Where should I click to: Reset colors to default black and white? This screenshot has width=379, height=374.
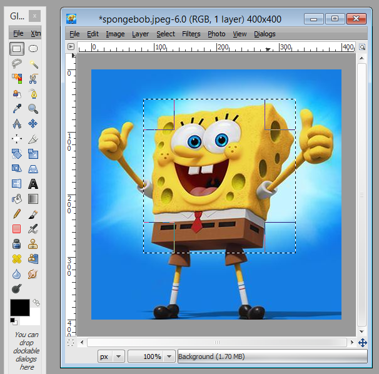point(14,321)
